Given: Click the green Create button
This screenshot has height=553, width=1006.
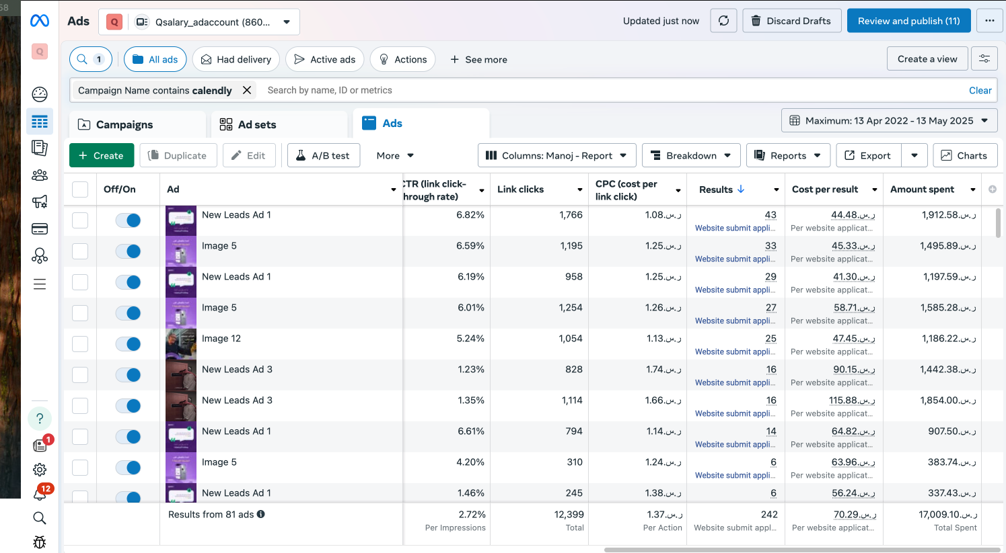Looking at the screenshot, I should coord(101,155).
